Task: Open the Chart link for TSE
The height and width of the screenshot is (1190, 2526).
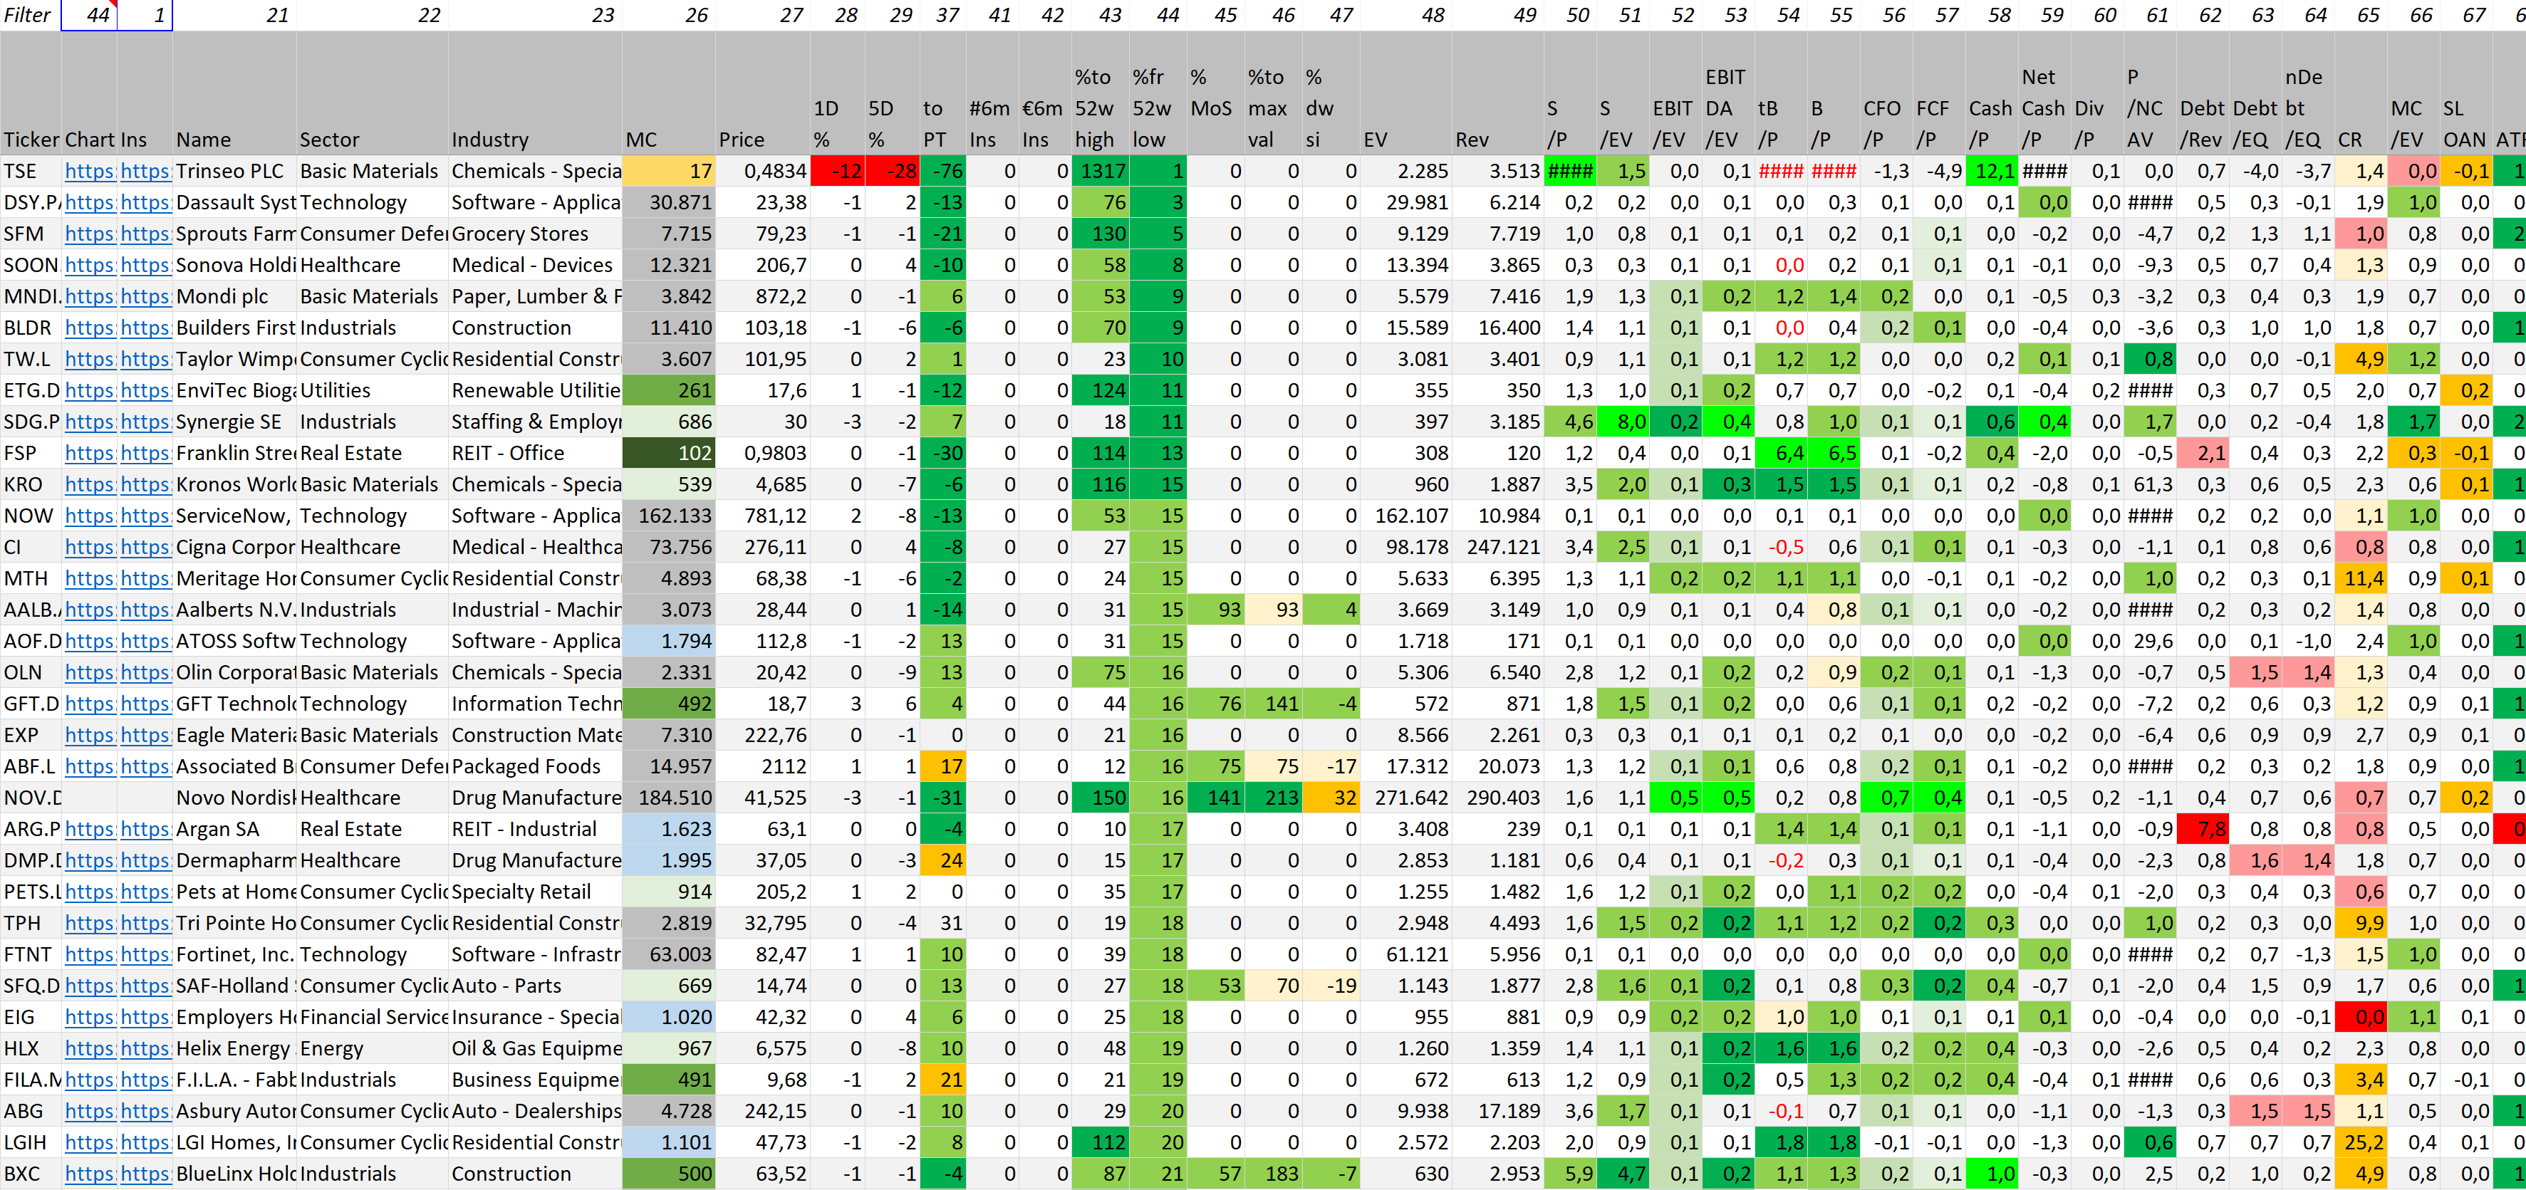Action: 89,172
